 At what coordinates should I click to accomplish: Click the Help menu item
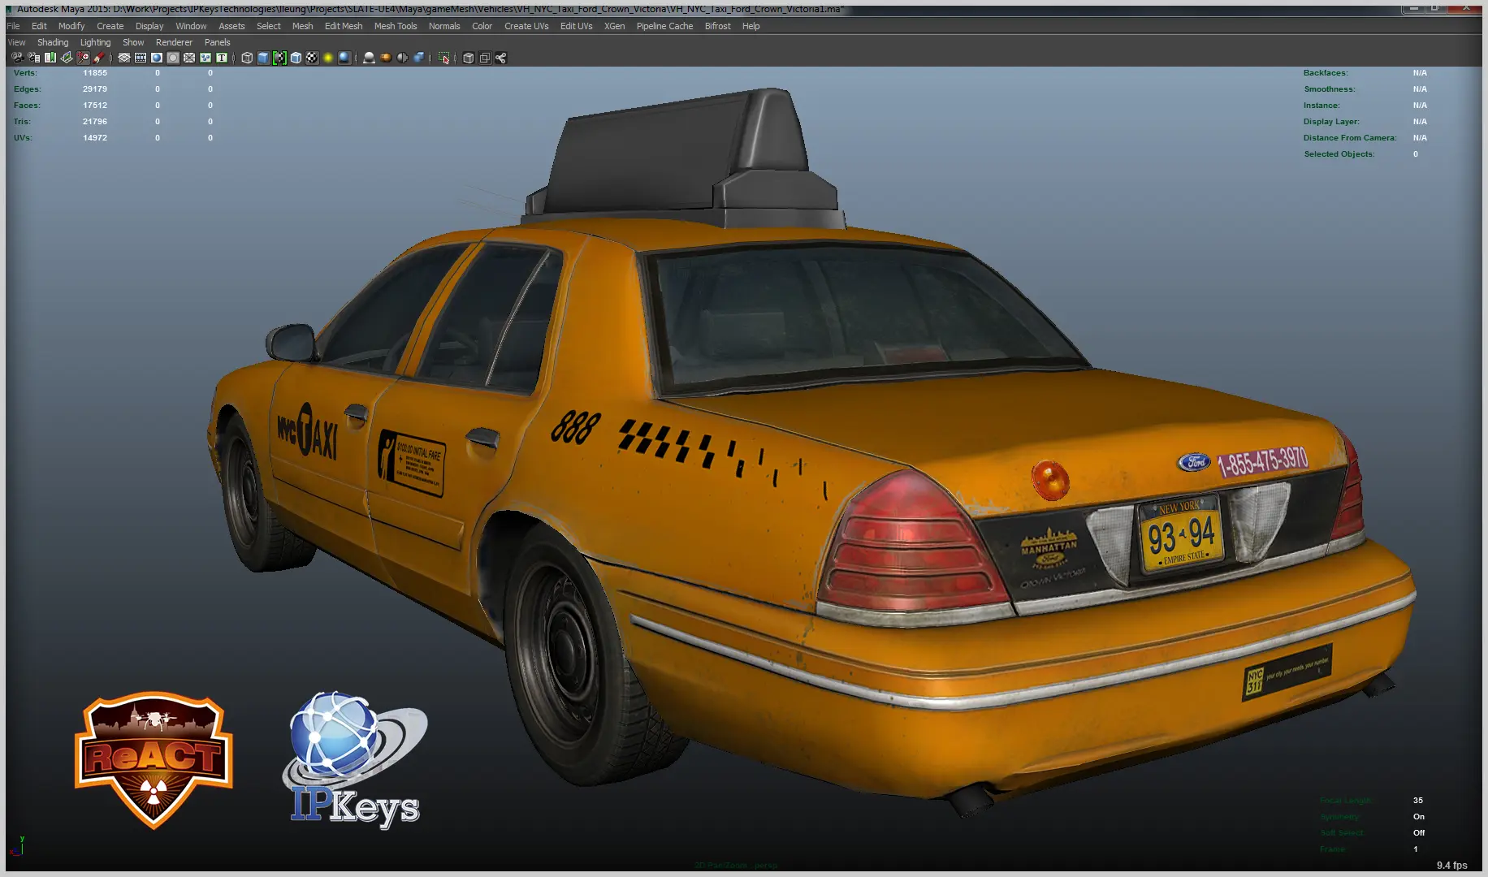pyautogui.click(x=750, y=26)
